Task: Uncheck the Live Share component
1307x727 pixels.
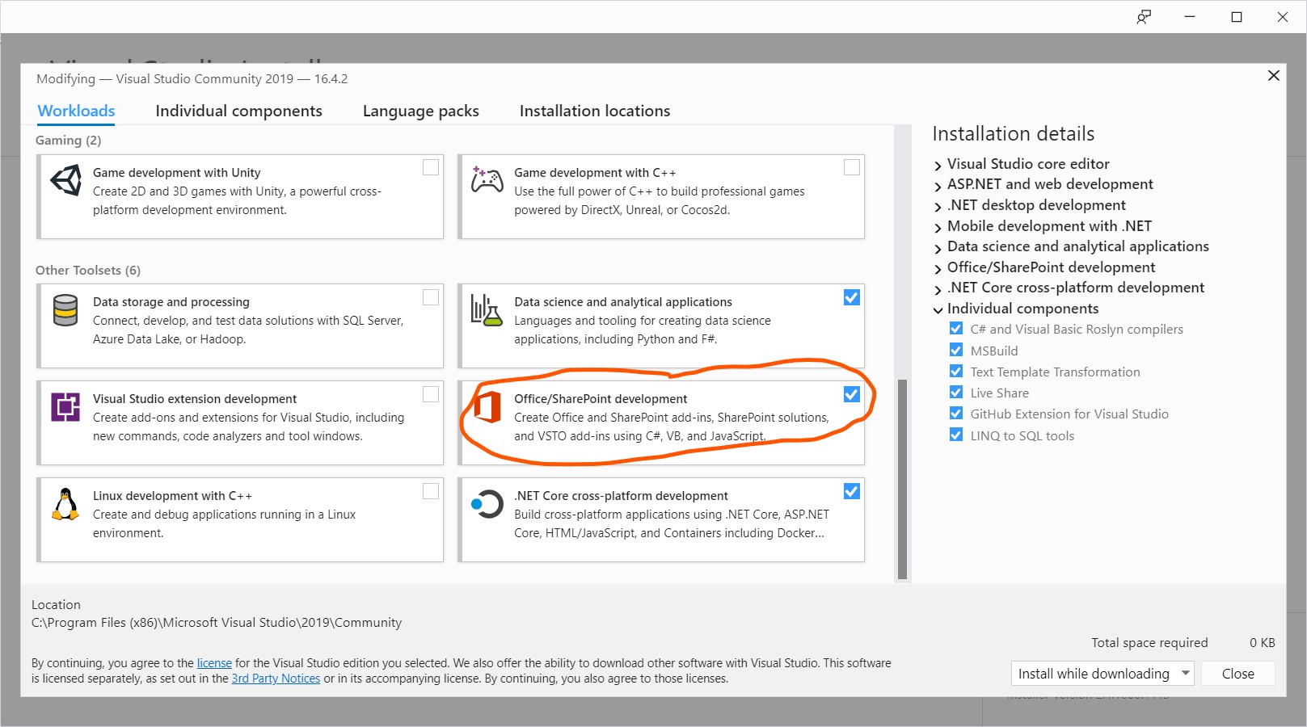Action: click(x=956, y=392)
